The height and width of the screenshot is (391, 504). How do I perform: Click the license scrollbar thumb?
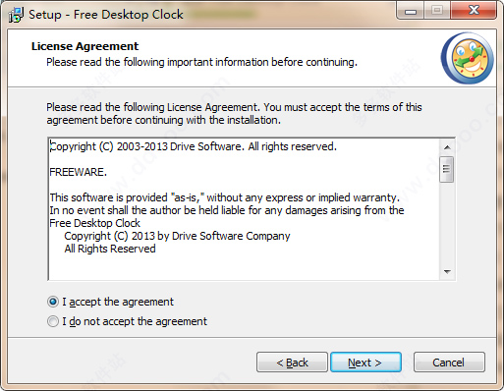pyautogui.click(x=447, y=169)
